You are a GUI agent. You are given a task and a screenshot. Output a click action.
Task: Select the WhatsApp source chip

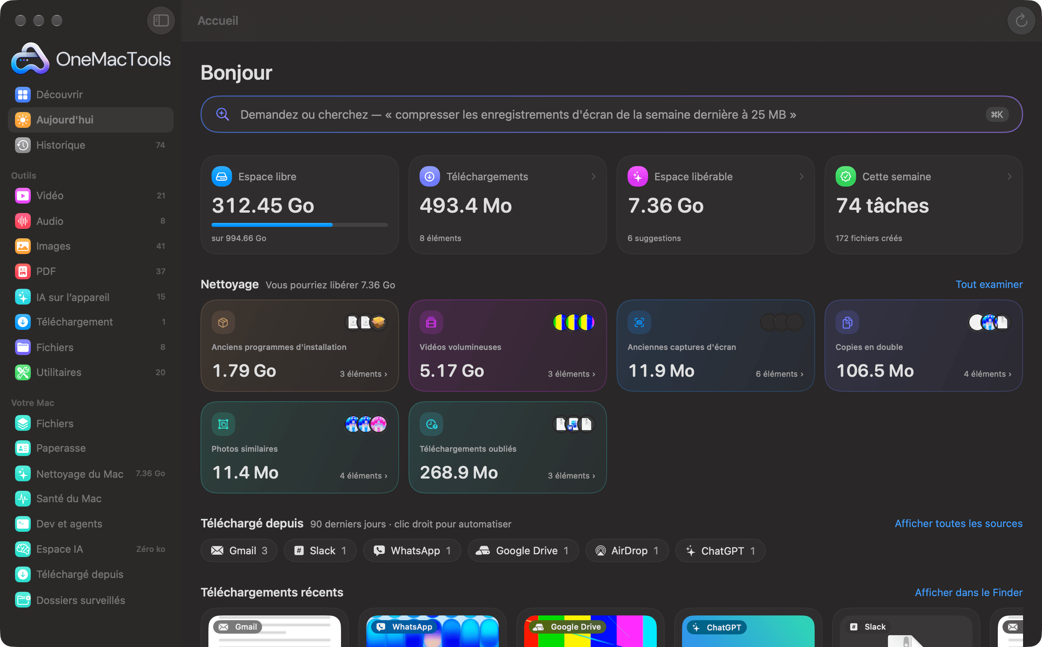coord(412,550)
